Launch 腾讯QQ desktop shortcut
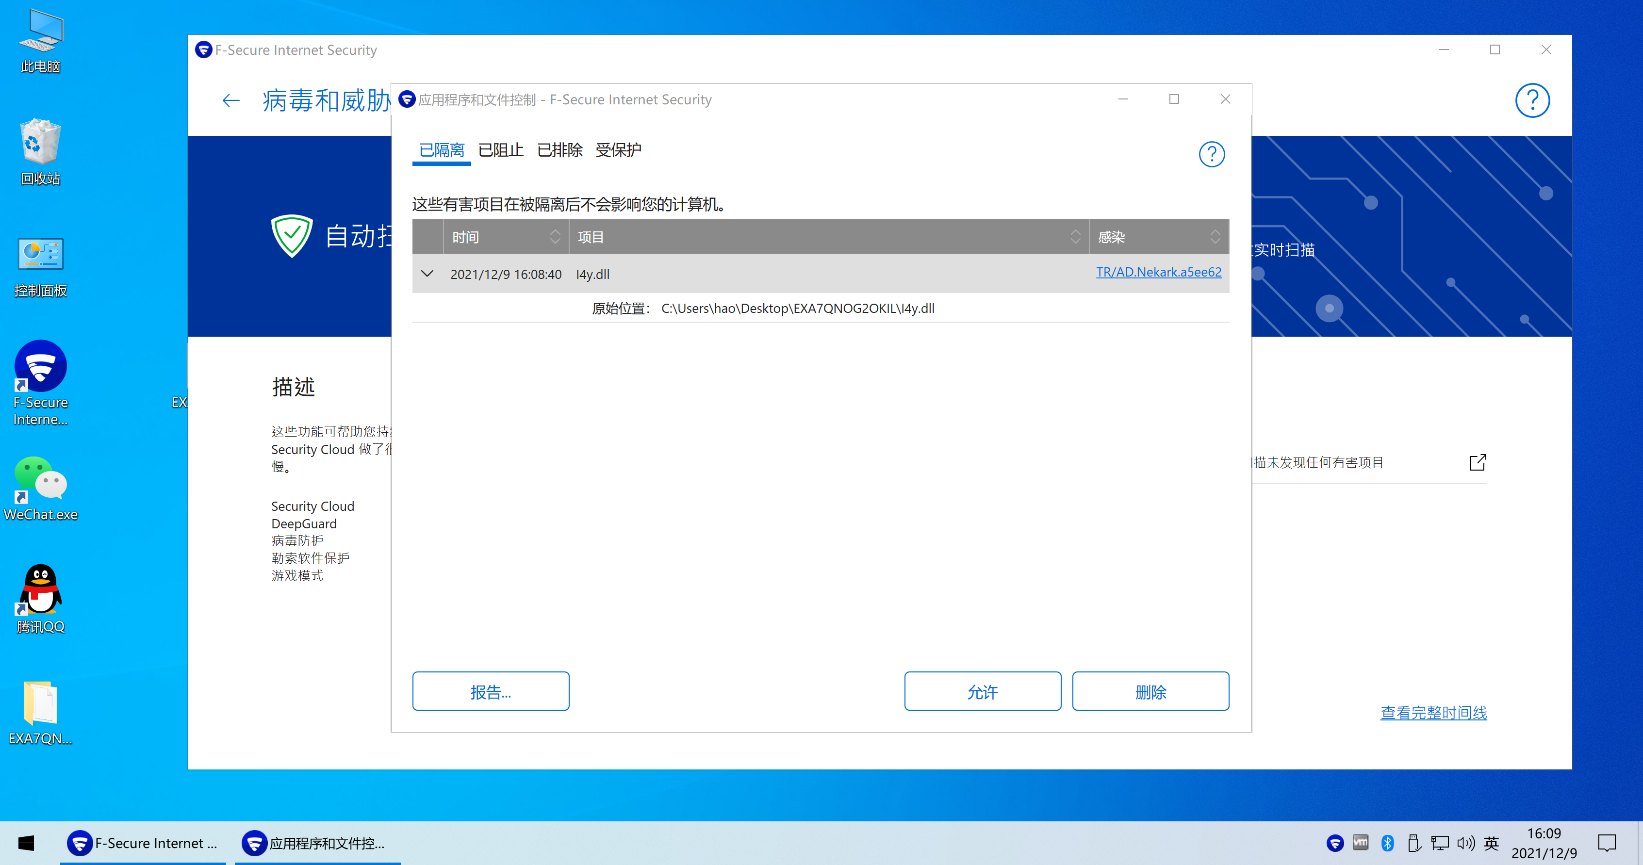This screenshot has width=1643, height=865. (x=41, y=599)
